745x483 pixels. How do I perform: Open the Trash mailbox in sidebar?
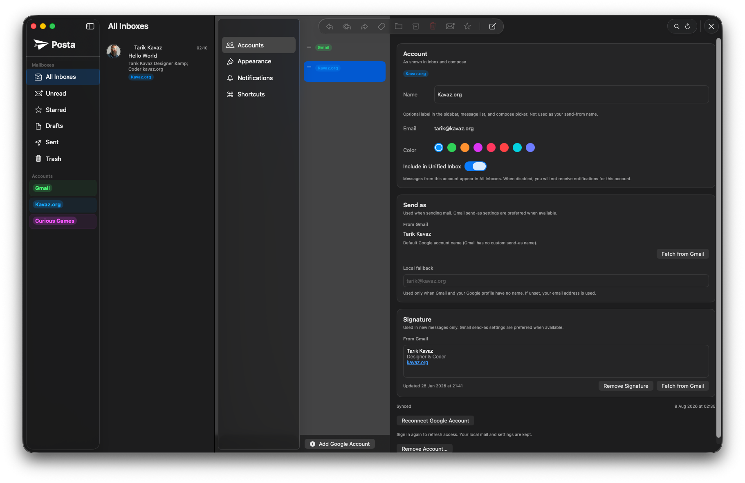[x=63, y=159]
